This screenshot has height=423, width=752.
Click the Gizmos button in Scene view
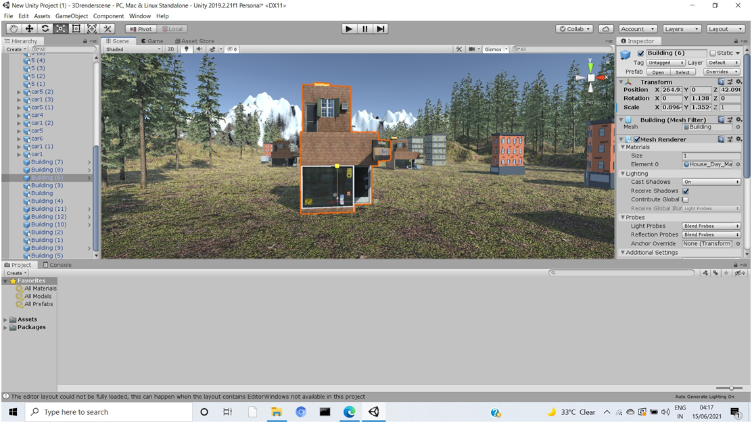(x=495, y=49)
